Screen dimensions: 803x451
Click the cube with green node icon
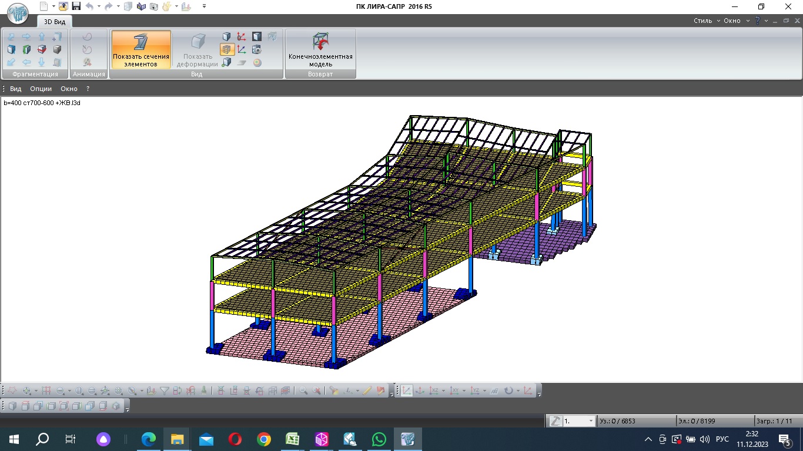pos(227,63)
